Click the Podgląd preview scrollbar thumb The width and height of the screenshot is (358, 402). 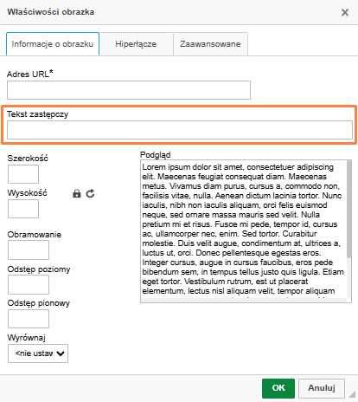pos(348,210)
